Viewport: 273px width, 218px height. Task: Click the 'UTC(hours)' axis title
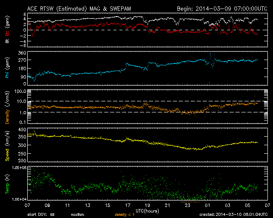coord(147,211)
